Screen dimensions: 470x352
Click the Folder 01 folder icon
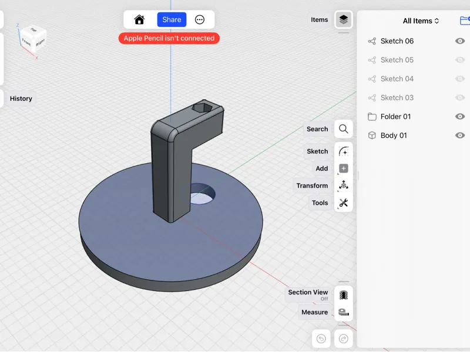click(x=372, y=116)
